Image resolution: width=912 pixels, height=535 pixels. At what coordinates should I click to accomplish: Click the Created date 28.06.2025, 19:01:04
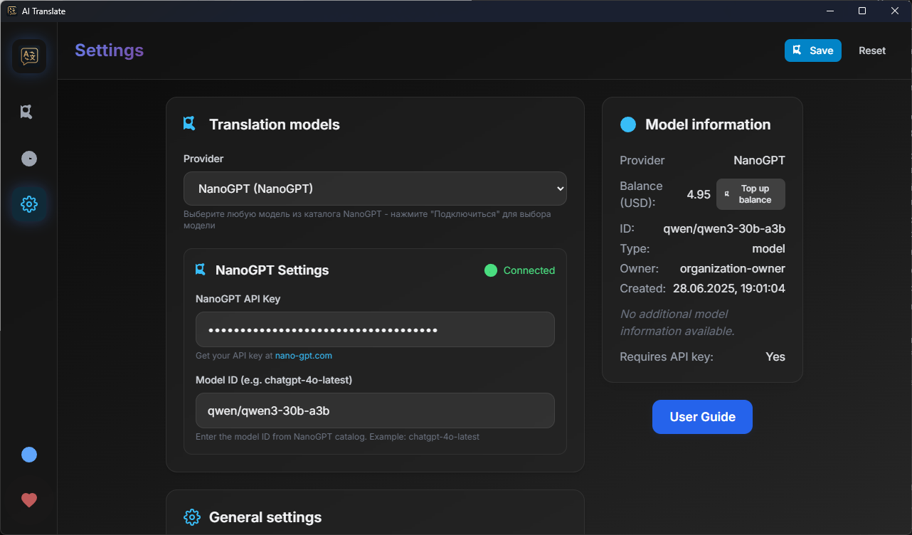point(728,289)
